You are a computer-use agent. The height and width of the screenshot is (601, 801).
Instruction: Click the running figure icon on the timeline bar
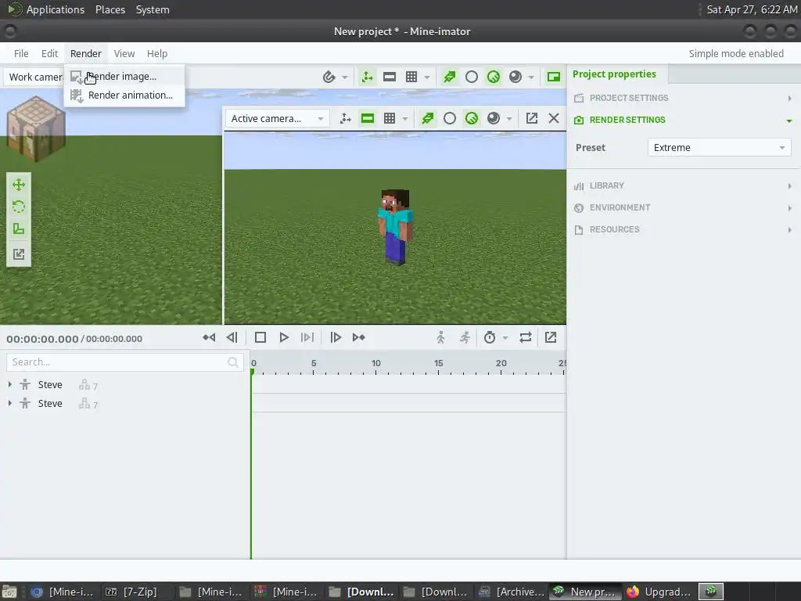coord(465,337)
